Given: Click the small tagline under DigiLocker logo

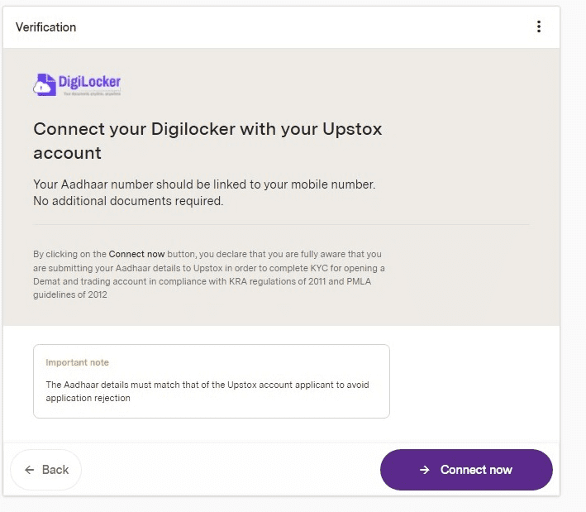Looking at the screenshot, I should click(92, 93).
